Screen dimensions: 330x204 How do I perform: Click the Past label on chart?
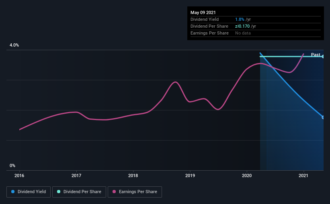pos(316,55)
